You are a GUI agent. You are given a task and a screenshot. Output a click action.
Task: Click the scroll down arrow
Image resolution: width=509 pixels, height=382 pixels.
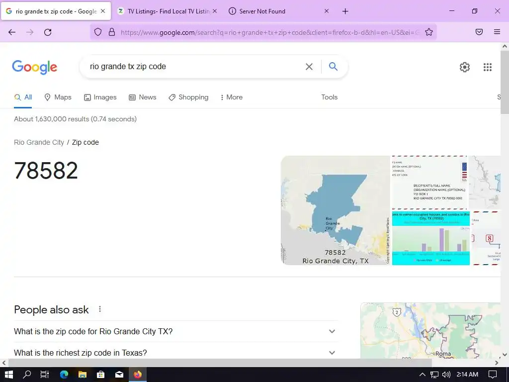[505, 355]
